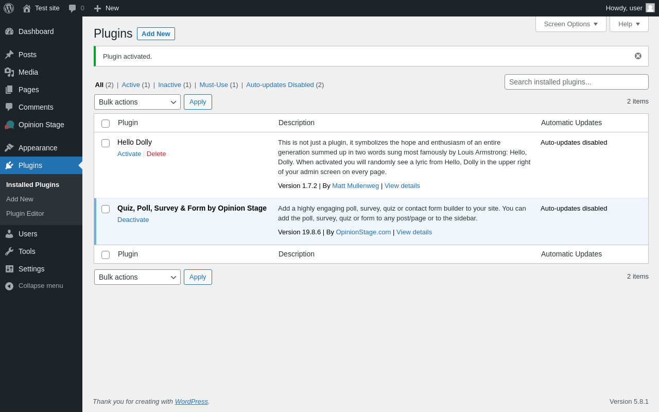View details for Hello Dolly
The height and width of the screenshot is (412, 659).
402,185
